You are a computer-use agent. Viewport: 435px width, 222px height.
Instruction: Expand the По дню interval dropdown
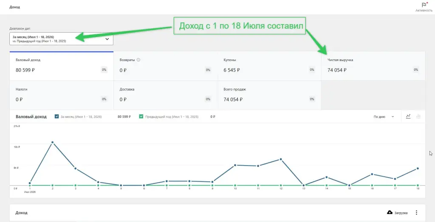coord(384,117)
